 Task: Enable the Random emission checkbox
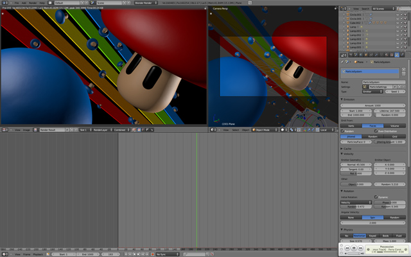click(x=343, y=131)
